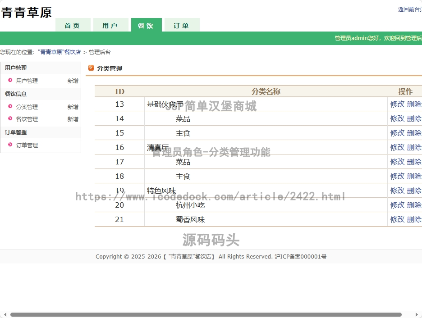
Task: Click the orange arrow icon next to 分类管理 heading
Action: (x=91, y=68)
